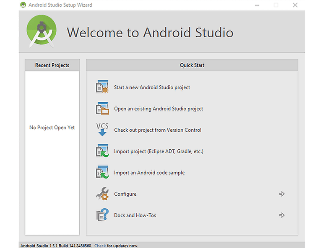Click the Docs and How-Tos question mark icon
328x248 pixels.
102,215
